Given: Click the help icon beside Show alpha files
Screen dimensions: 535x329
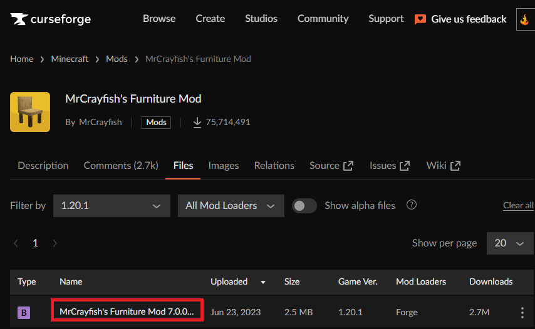Looking at the screenshot, I should pos(412,205).
